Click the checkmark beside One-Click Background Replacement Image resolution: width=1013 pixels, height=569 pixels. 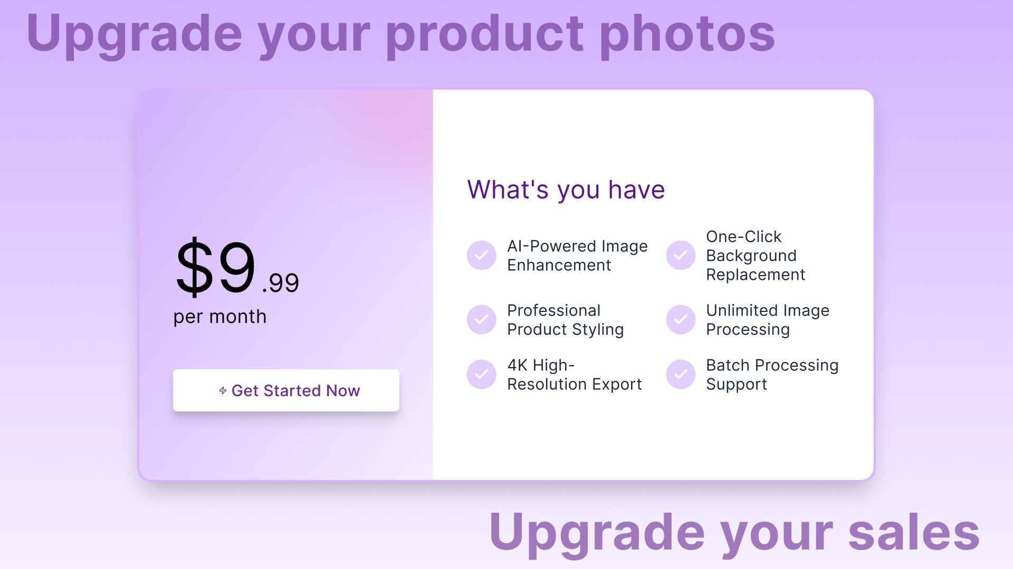(x=681, y=256)
